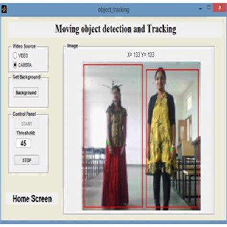
Task: Click the camera image display
Action: click(x=141, y=136)
